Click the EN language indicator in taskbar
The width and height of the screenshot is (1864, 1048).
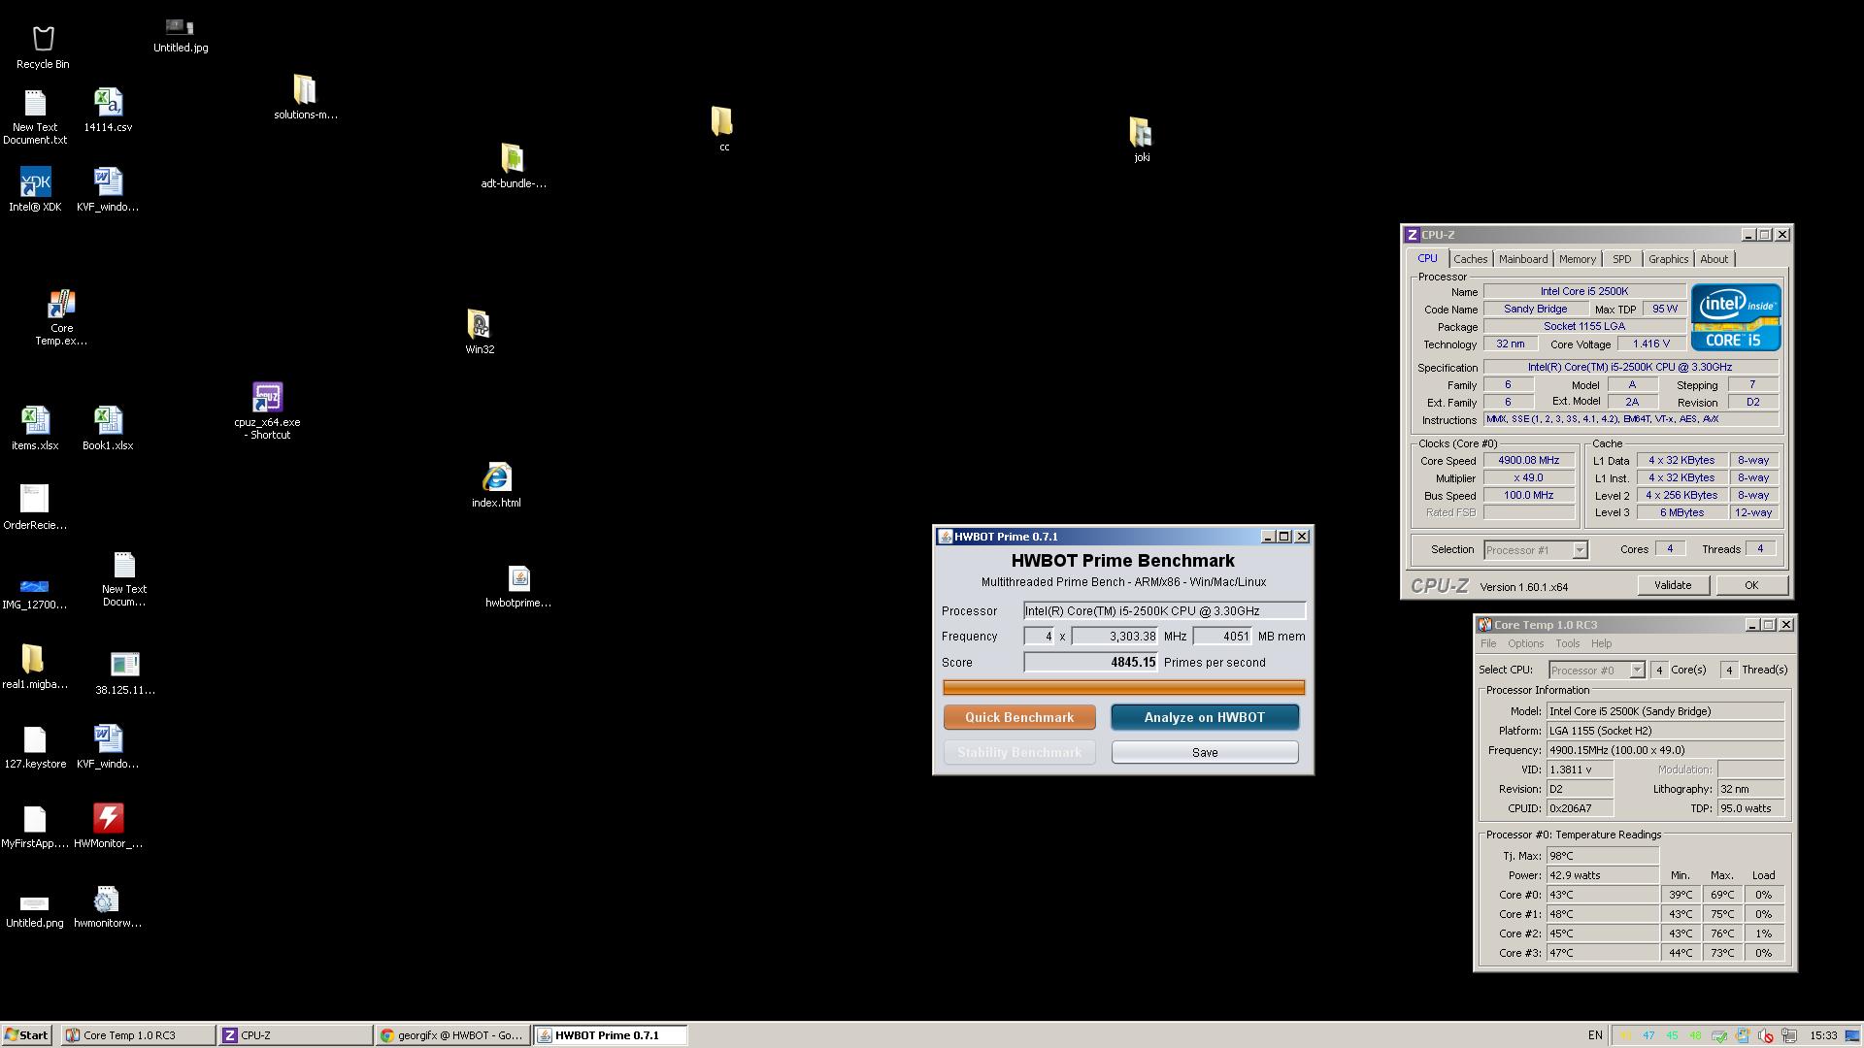click(1595, 1035)
